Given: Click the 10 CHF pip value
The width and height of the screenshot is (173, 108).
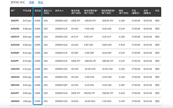Looking at the screenshot, I should [x=75, y=37].
